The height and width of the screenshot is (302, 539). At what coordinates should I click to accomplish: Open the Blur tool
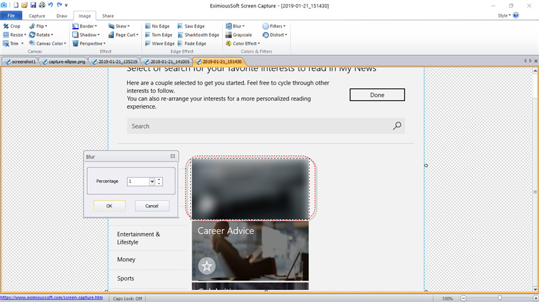(235, 26)
